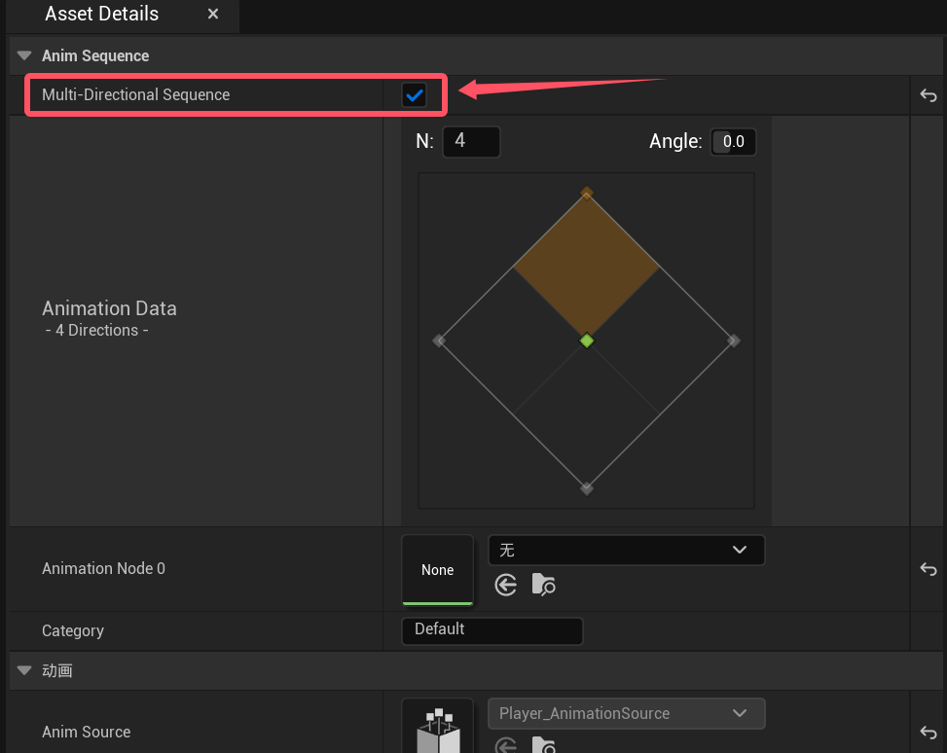947x753 pixels.
Task: Select the left direction node in diagram
Action: coord(439,341)
